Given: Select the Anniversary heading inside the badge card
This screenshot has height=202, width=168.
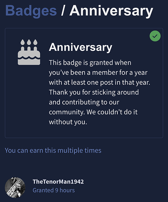Looking at the screenshot, I should tap(80, 47).
